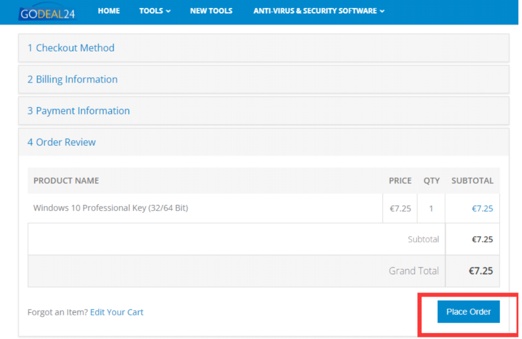Click the PRODUCT NAME column header

[66, 181]
